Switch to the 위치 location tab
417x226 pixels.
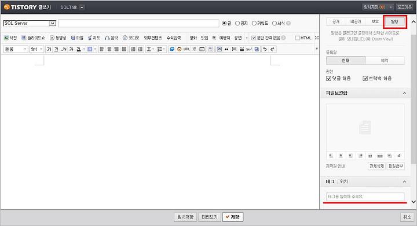tap(344, 181)
